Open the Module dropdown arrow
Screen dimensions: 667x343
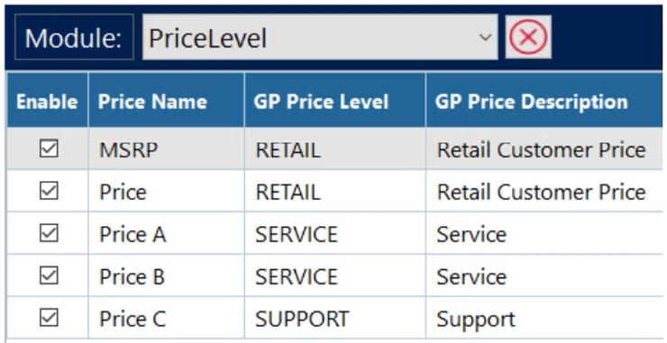pyautogui.click(x=485, y=38)
